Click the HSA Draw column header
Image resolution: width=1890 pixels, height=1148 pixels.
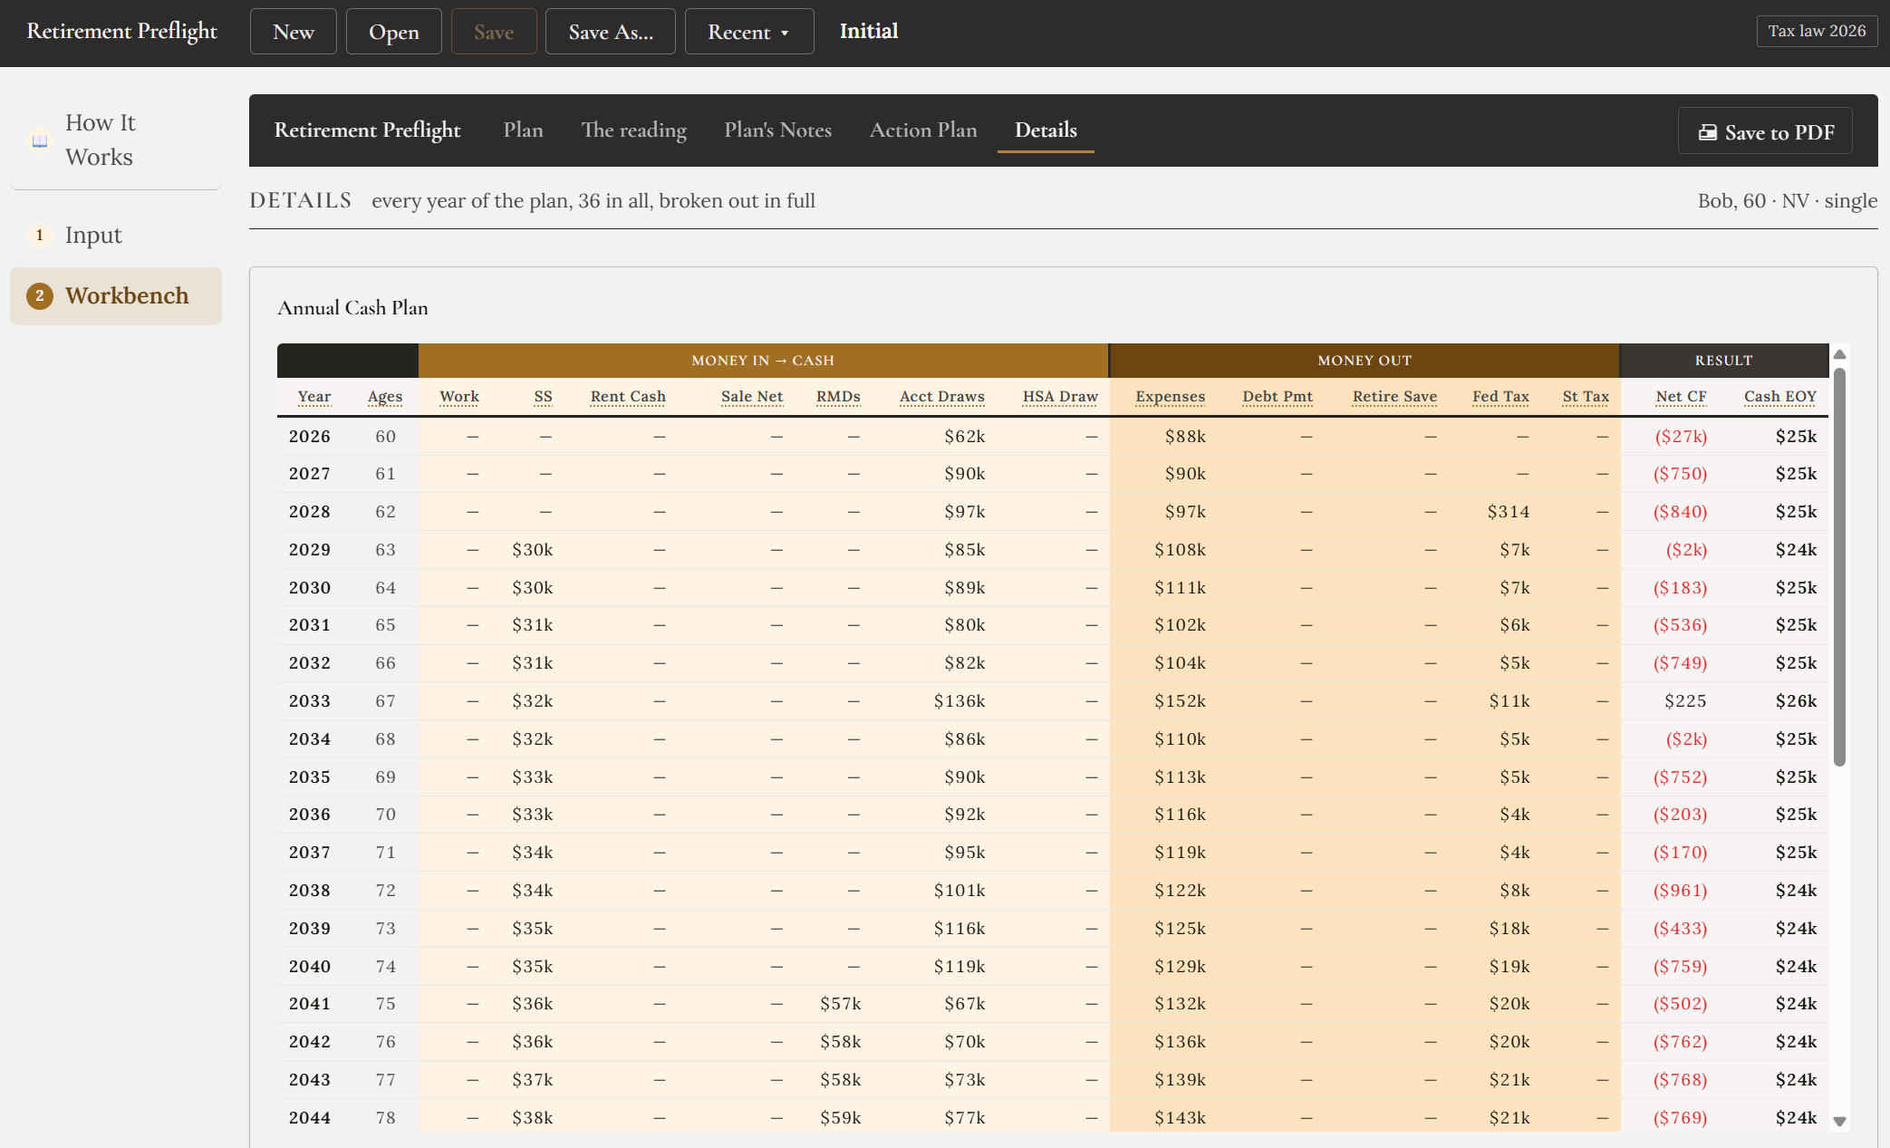[x=1060, y=397]
